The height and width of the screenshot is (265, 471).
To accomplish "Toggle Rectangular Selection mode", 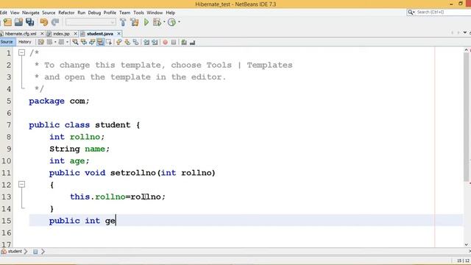I will click(x=109, y=42).
